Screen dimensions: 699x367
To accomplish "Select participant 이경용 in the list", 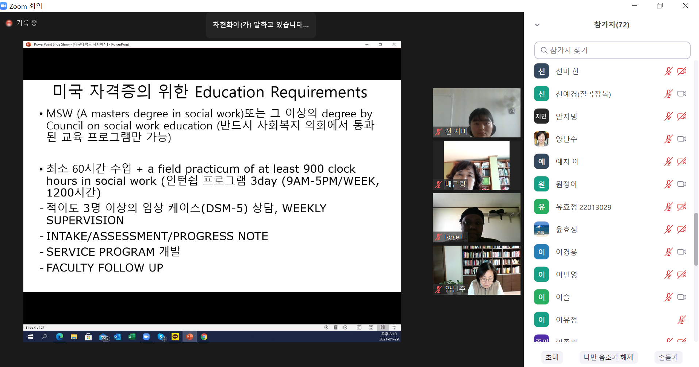I will 566,252.
